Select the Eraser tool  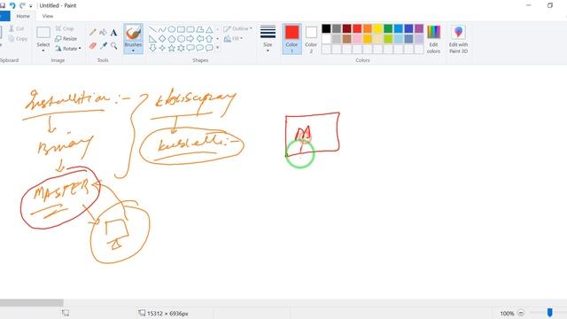pyautogui.click(x=92, y=45)
